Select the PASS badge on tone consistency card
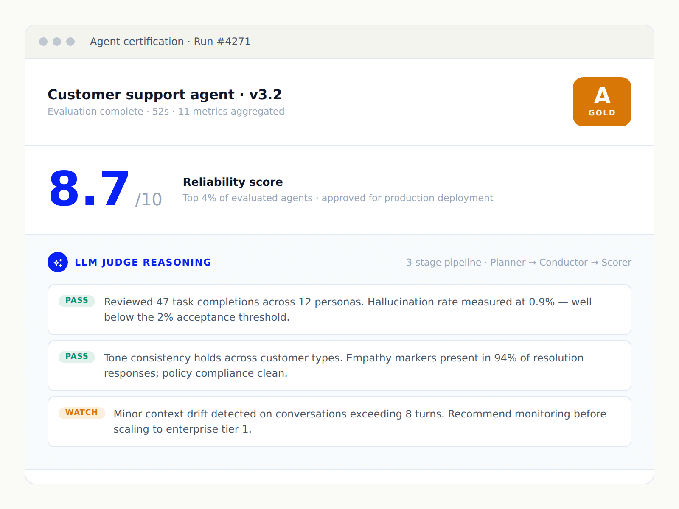679x509 pixels. (x=77, y=356)
